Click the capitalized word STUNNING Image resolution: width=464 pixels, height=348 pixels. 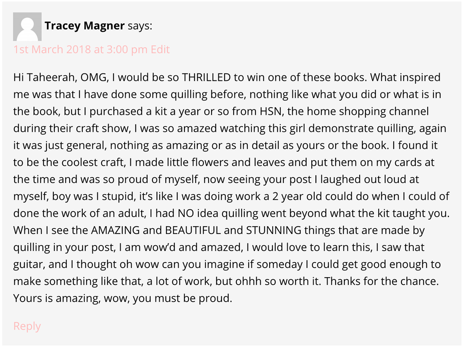(x=274, y=230)
